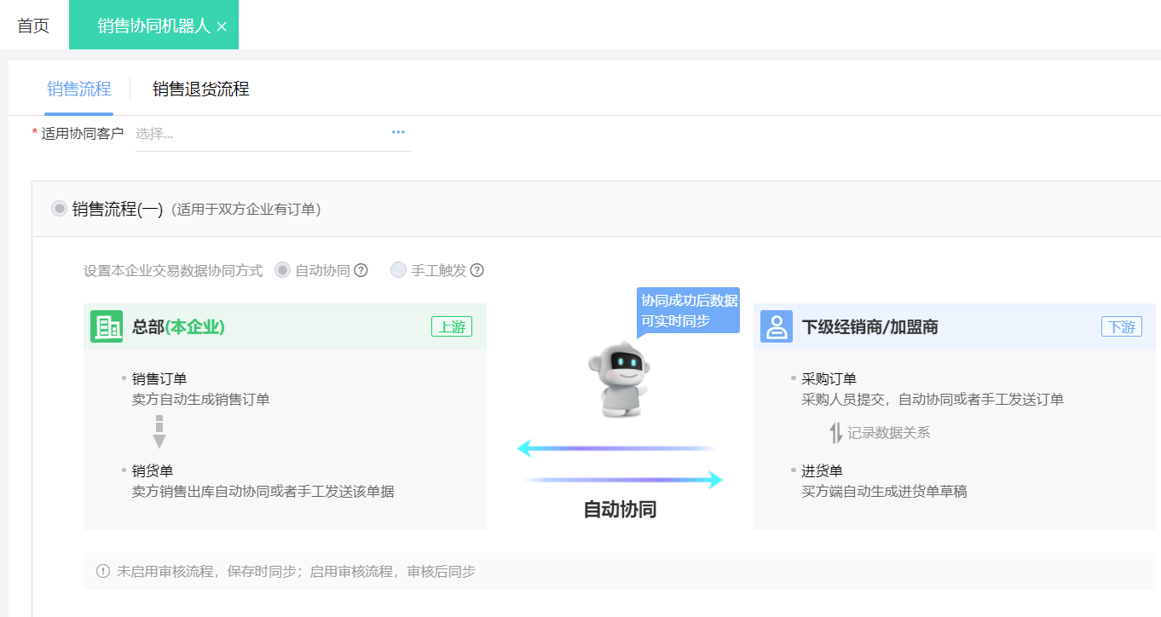Close the 销售协同机器人 tab

tap(222, 26)
